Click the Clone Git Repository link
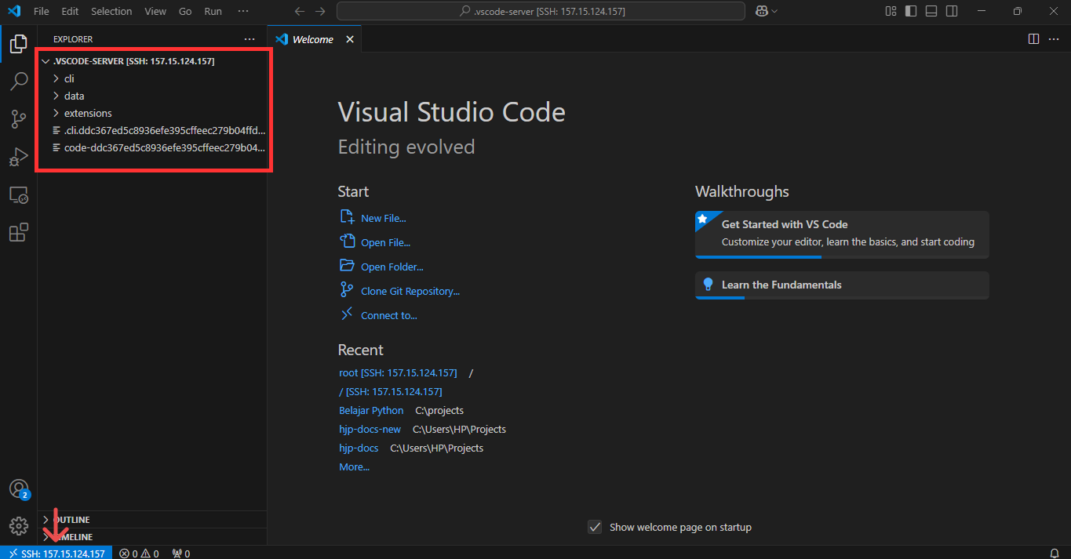The image size is (1071, 559). coord(409,290)
